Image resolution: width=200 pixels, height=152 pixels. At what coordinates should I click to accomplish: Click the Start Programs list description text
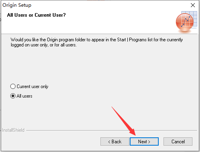tap(96, 42)
